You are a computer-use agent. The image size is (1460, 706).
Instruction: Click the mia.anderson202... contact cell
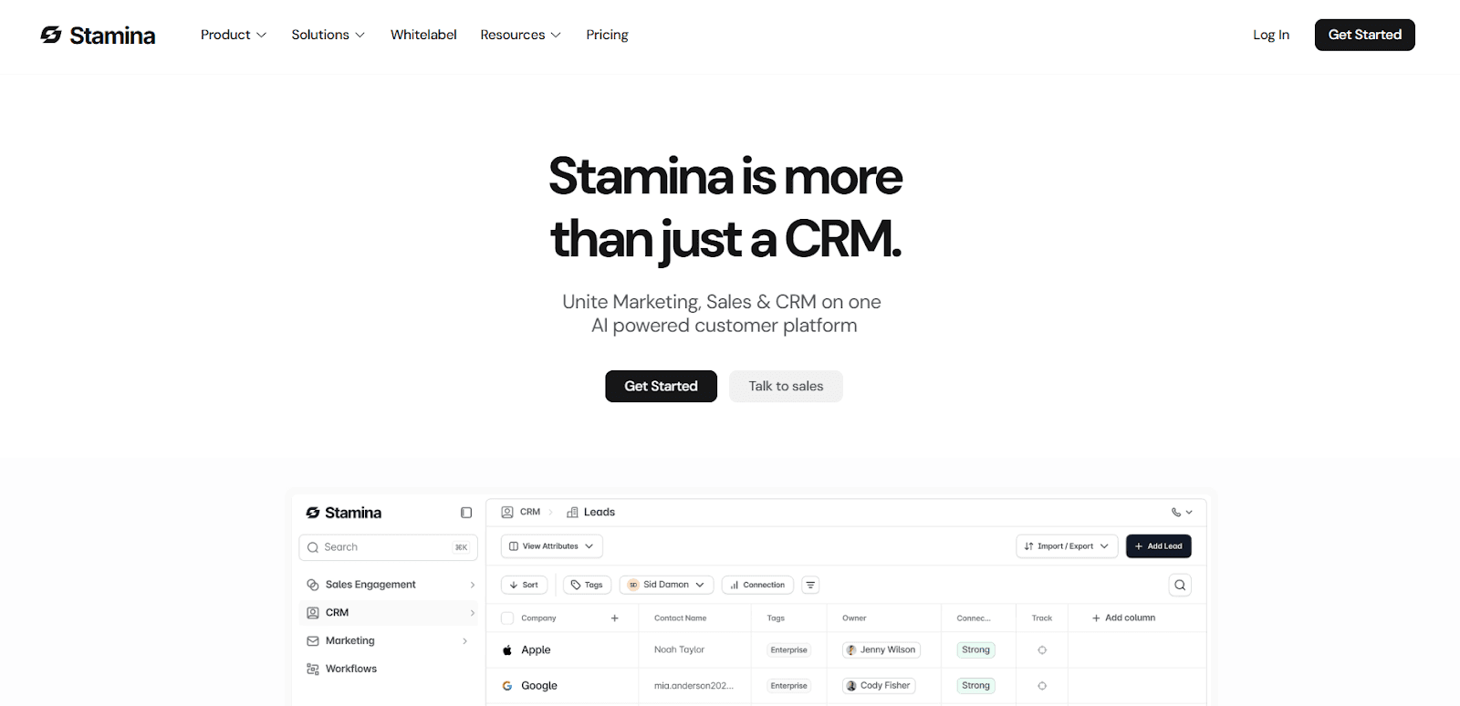coord(693,686)
